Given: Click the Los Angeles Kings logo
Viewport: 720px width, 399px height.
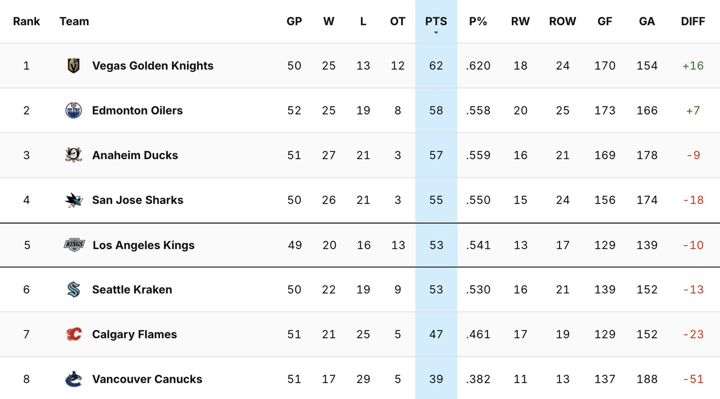Looking at the screenshot, I should (x=74, y=245).
